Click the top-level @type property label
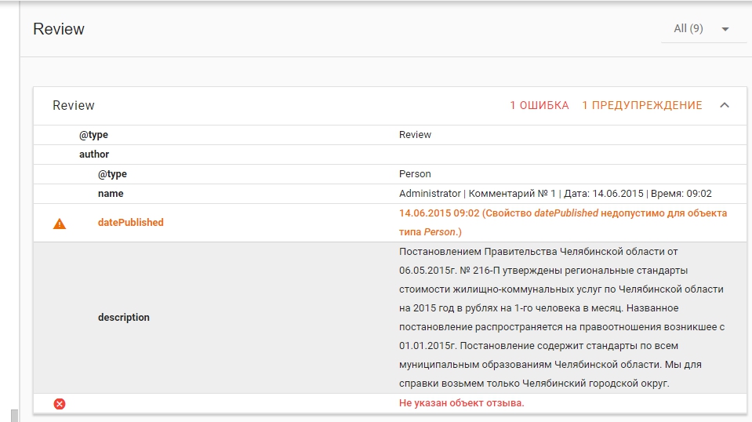Image resolution: width=752 pixels, height=422 pixels. [93, 135]
